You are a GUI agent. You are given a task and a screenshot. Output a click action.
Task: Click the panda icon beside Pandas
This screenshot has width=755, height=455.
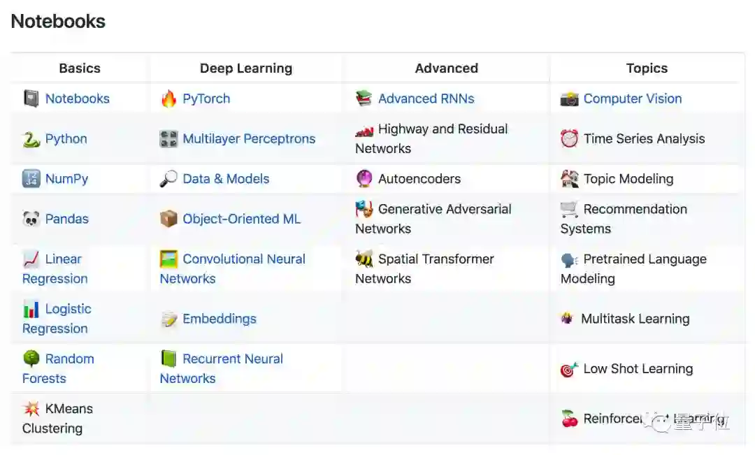pyautogui.click(x=31, y=219)
